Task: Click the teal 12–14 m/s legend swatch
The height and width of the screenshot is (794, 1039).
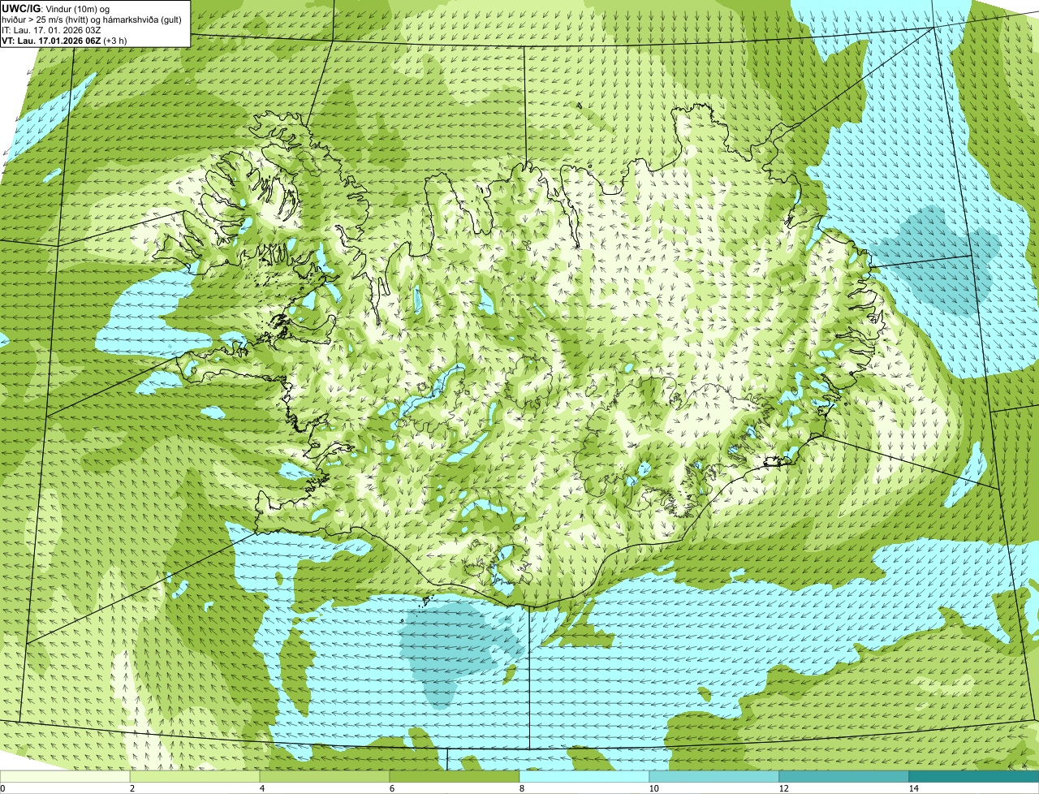Action: tap(844, 776)
